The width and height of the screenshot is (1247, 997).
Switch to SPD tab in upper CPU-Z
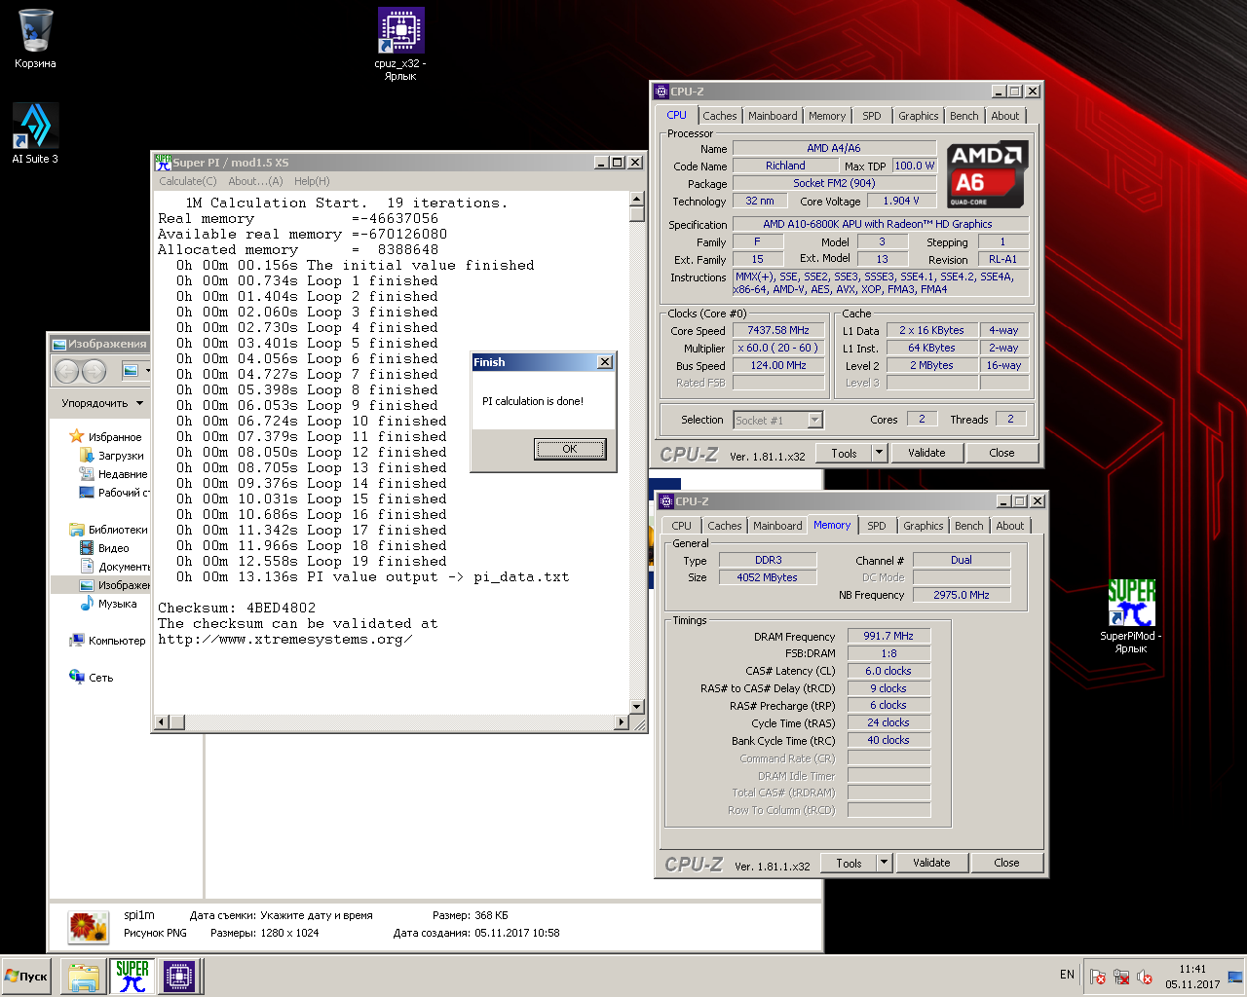[x=872, y=116]
